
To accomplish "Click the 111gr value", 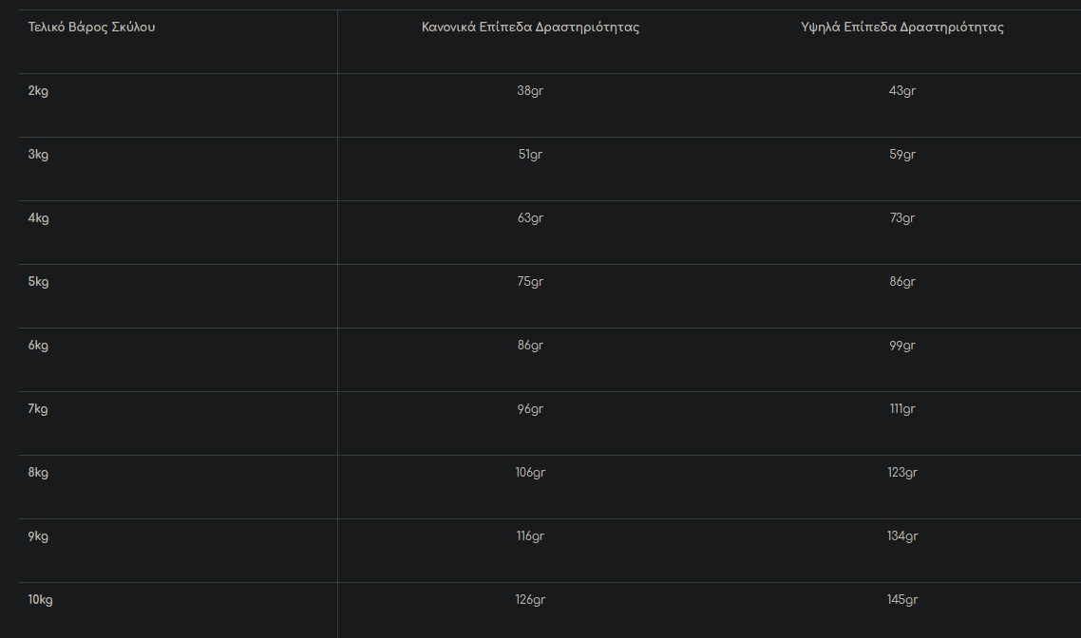I will point(901,409).
